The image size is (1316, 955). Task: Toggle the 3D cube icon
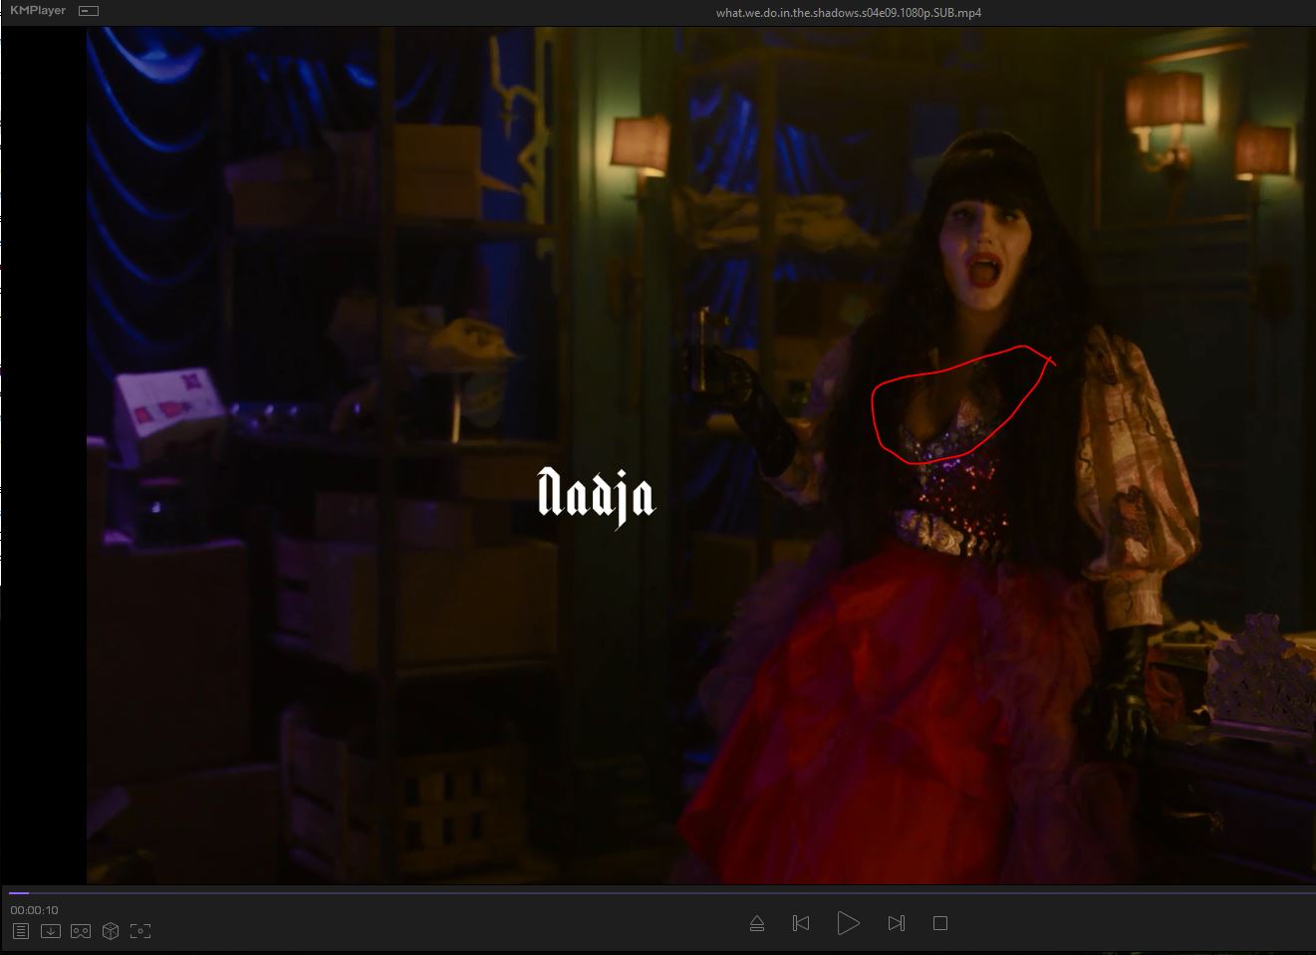pos(111,931)
